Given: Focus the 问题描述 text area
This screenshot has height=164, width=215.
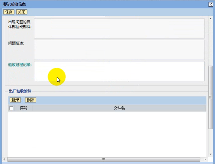Looking at the screenshot, I should 119,50.
